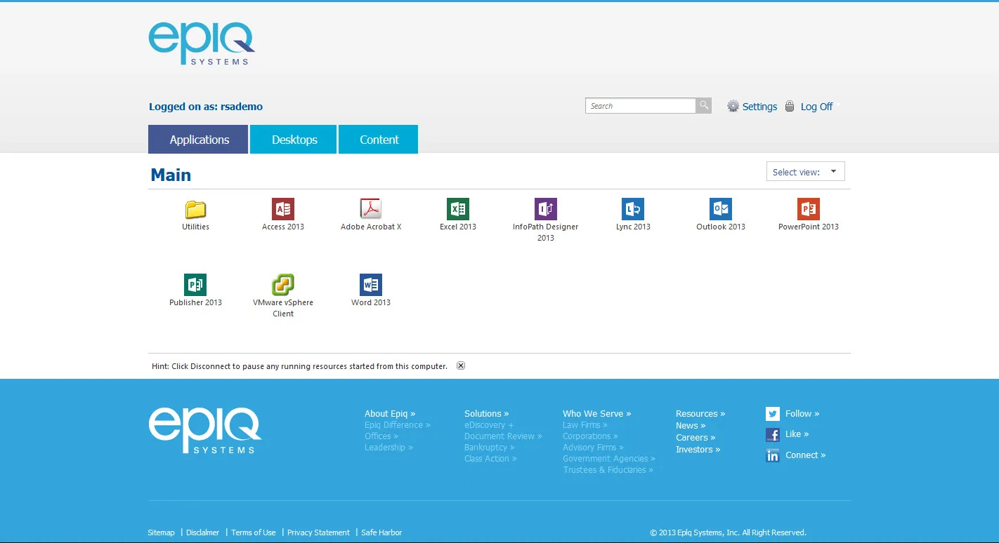The image size is (999, 543).
Task: Open the Terms of Use link
Action: [x=254, y=532]
